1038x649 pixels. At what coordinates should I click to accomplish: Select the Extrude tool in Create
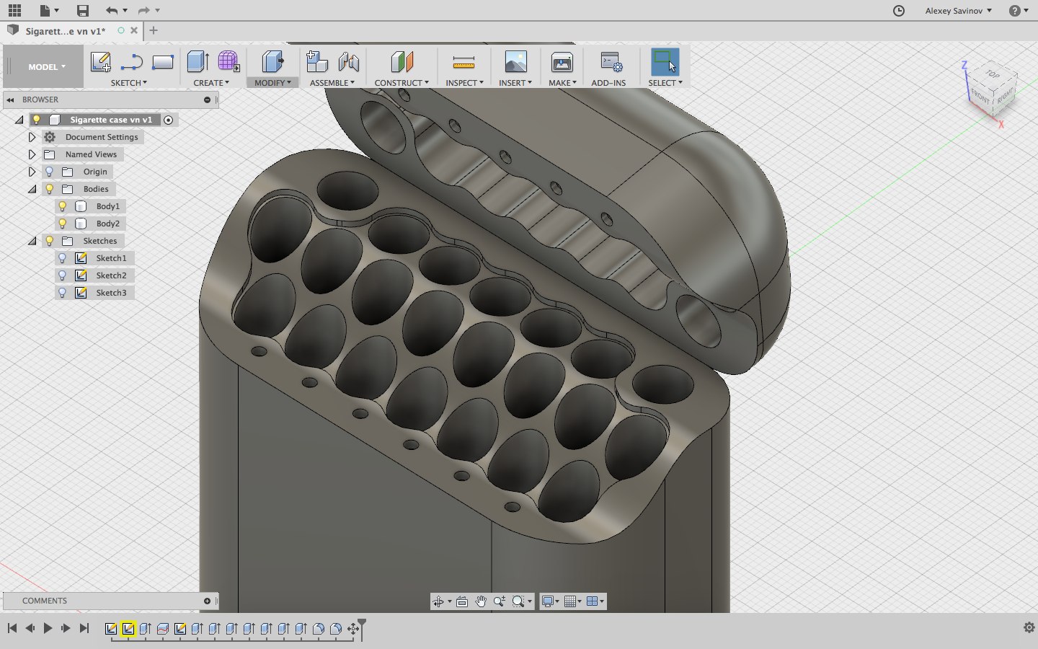click(198, 62)
